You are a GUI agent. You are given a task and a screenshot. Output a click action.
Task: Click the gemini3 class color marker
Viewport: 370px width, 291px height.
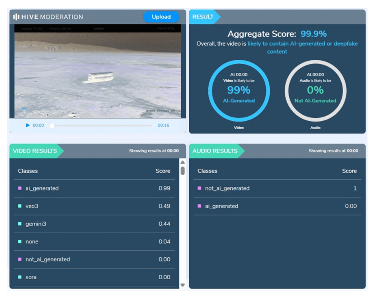click(x=20, y=224)
